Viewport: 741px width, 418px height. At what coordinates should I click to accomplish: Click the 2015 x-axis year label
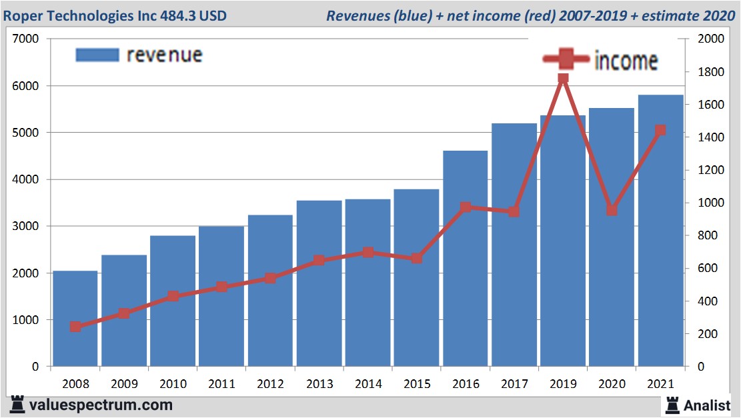click(x=416, y=384)
